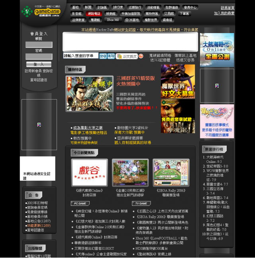Image resolution: width=255 pixels, height=258 pixels.
Task: Open the 購物特區 nav item in top menu
Action: pos(152,14)
